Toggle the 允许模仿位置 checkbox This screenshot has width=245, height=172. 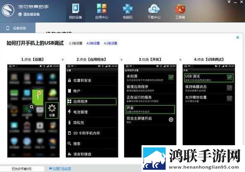[229, 98]
